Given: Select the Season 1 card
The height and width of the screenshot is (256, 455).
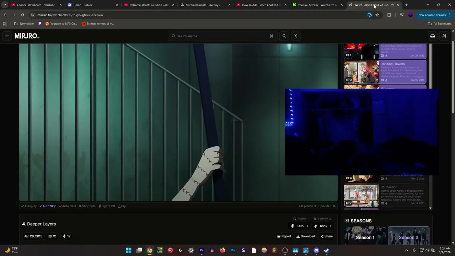Looking at the screenshot, I should 365,235.
